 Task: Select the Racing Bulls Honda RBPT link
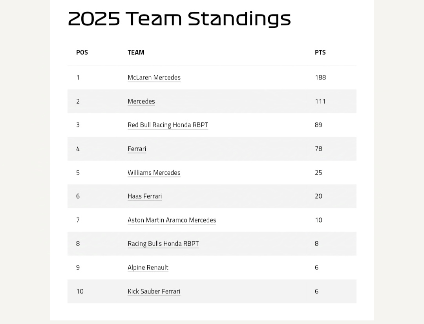coord(163,244)
